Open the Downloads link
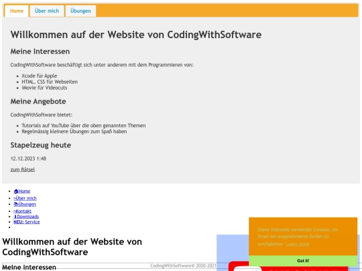The width and height of the screenshot is (362, 271). pos(26,217)
